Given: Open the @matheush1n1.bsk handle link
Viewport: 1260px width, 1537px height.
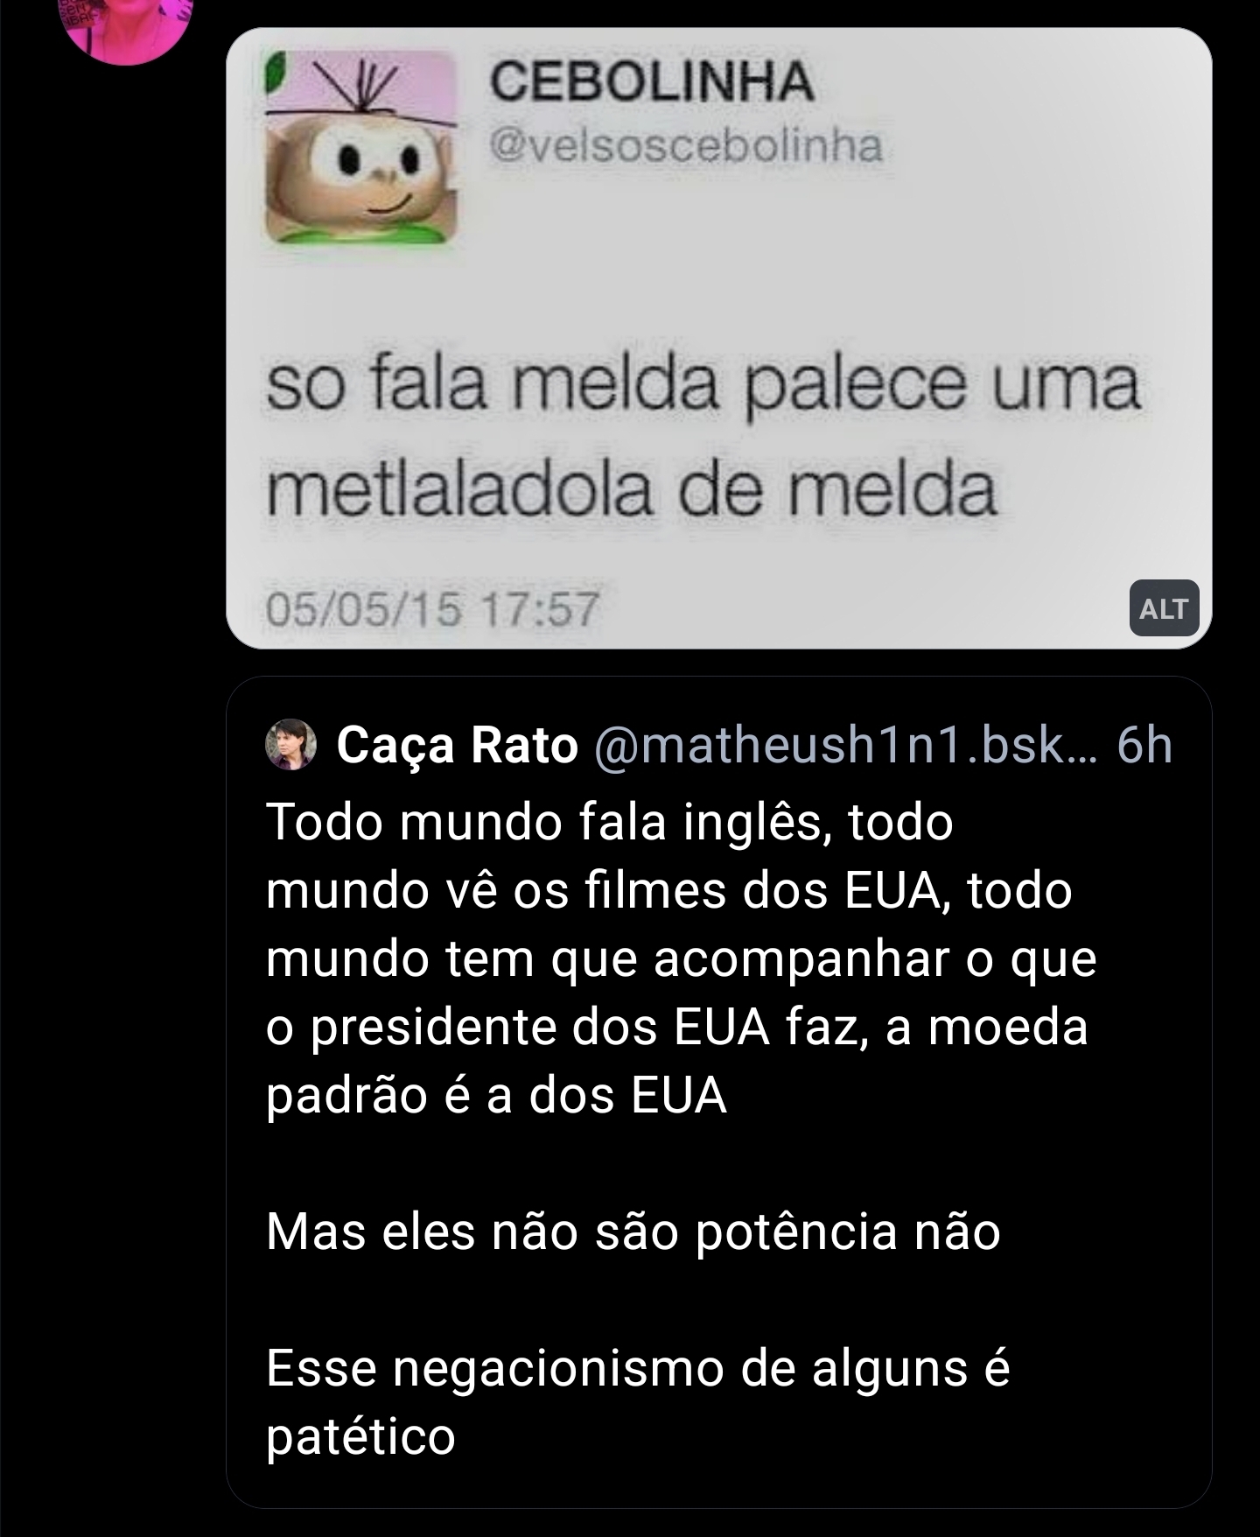Looking at the screenshot, I should (x=845, y=746).
